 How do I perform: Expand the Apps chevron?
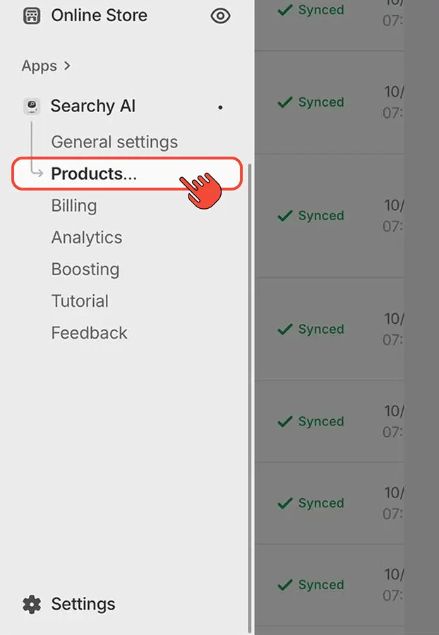(x=67, y=66)
